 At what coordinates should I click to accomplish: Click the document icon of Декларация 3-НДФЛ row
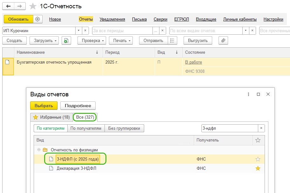point(51,168)
